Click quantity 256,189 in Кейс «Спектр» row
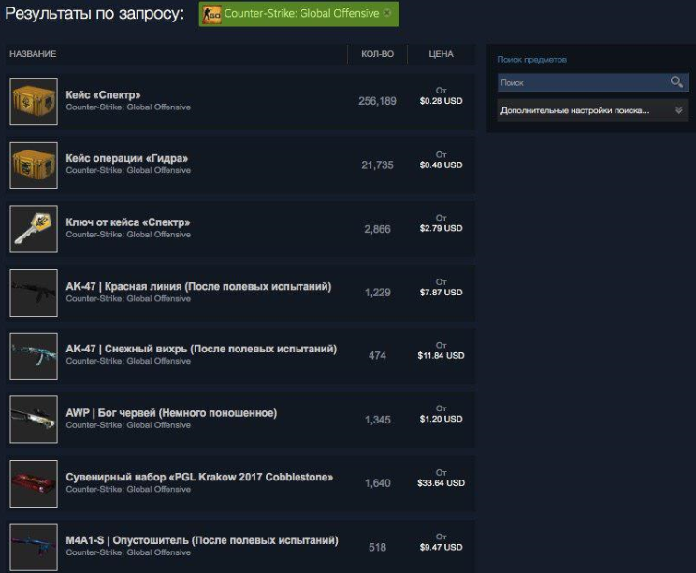This screenshot has height=573, width=696. 377,101
